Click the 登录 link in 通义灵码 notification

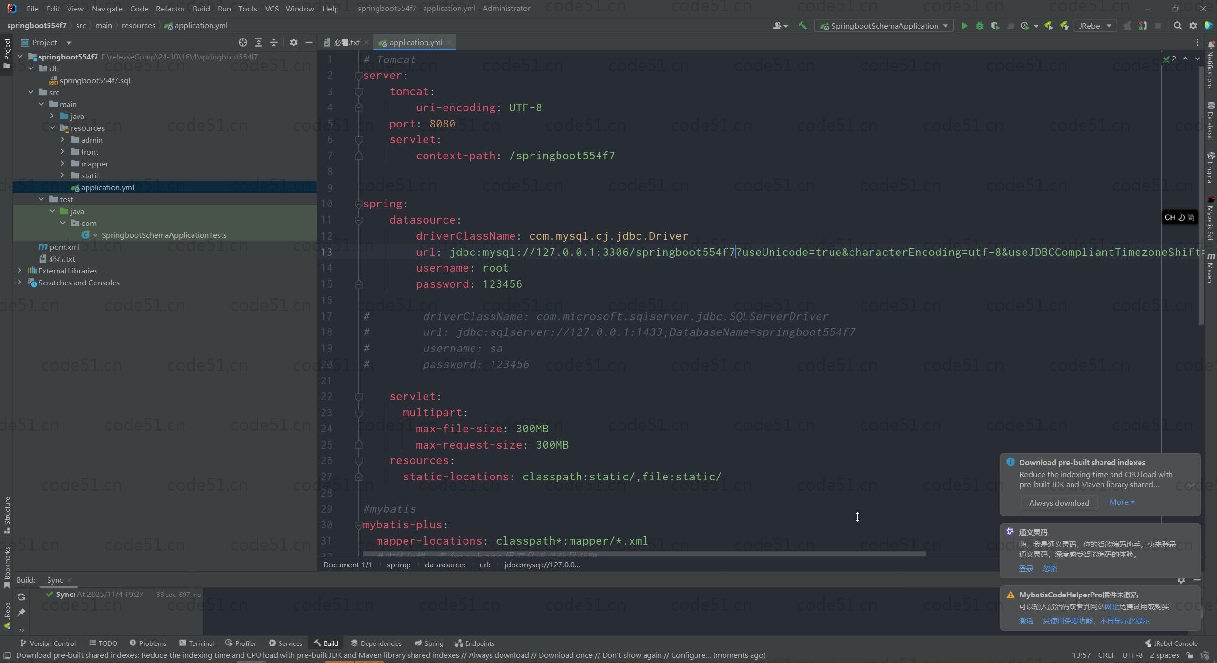pos(1026,568)
